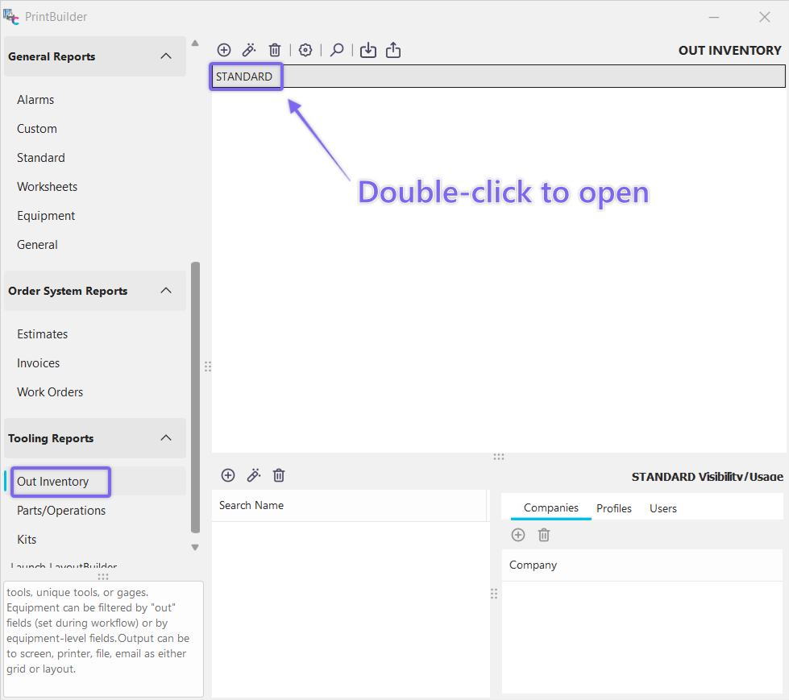The image size is (789, 700).
Task: Select the STANDARD report row
Action: [244, 77]
